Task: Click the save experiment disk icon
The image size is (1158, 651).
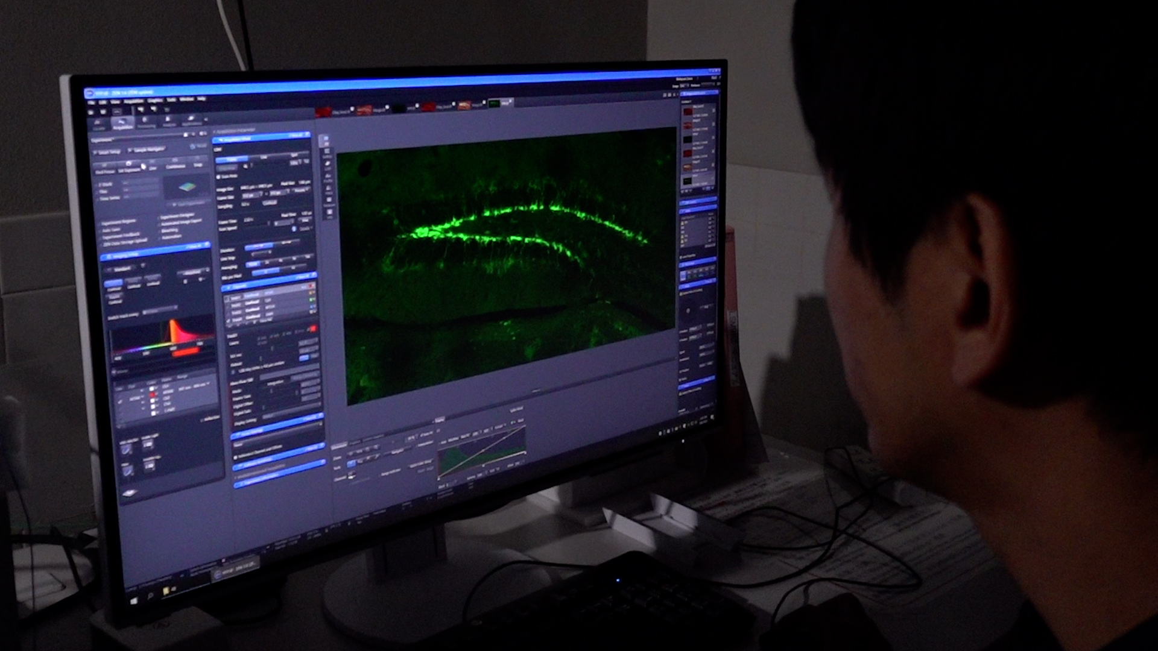Action: [186, 134]
